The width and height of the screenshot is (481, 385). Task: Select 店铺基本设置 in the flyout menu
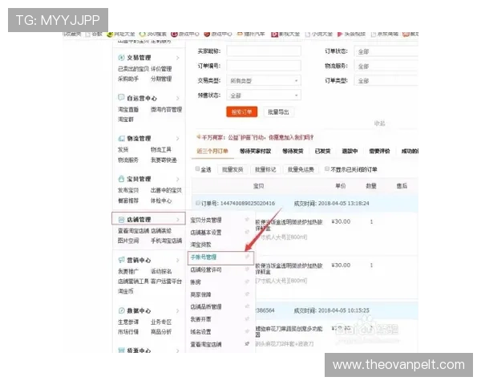(x=206, y=233)
